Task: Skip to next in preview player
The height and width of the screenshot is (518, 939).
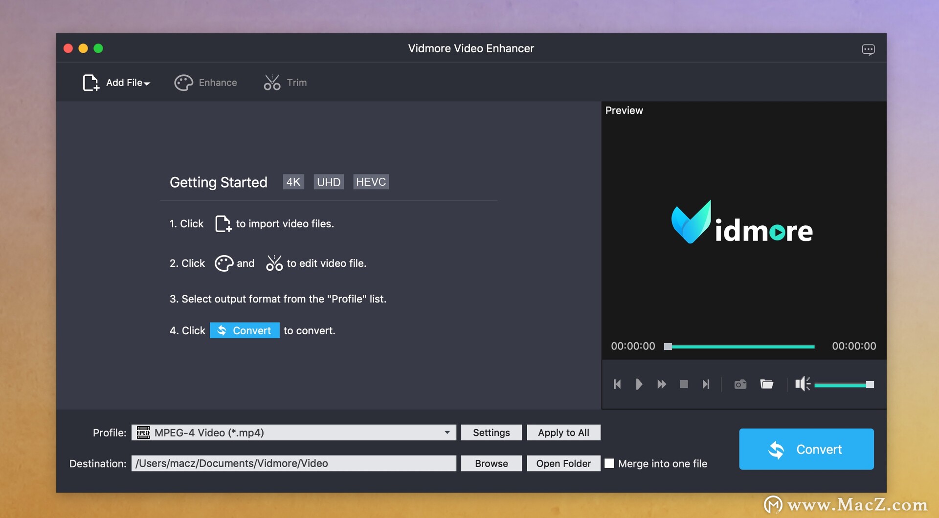Action: pos(706,384)
